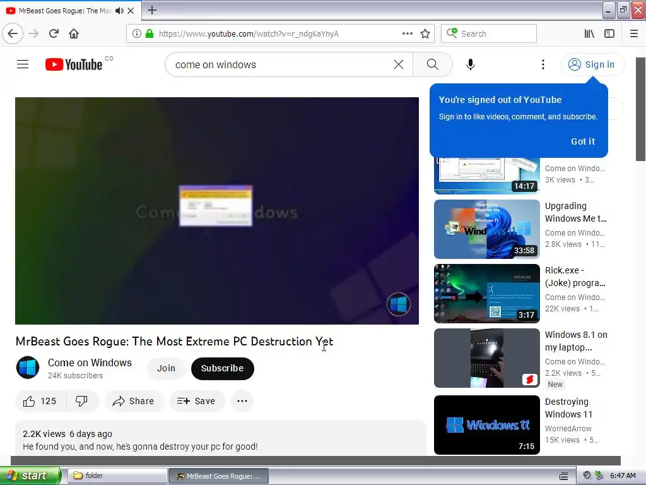The image size is (646, 485).
Task: Subscribe to Come on Windows
Action: (x=223, y=368)
